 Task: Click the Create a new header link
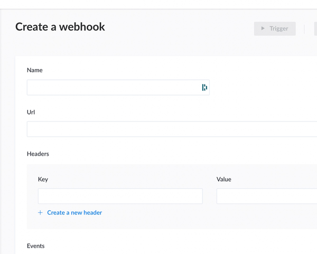point(74,213)
